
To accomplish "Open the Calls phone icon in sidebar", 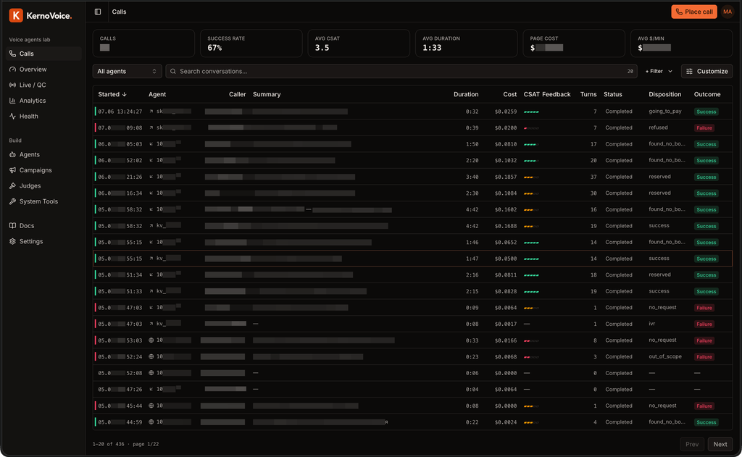I will tap(13, 54).
